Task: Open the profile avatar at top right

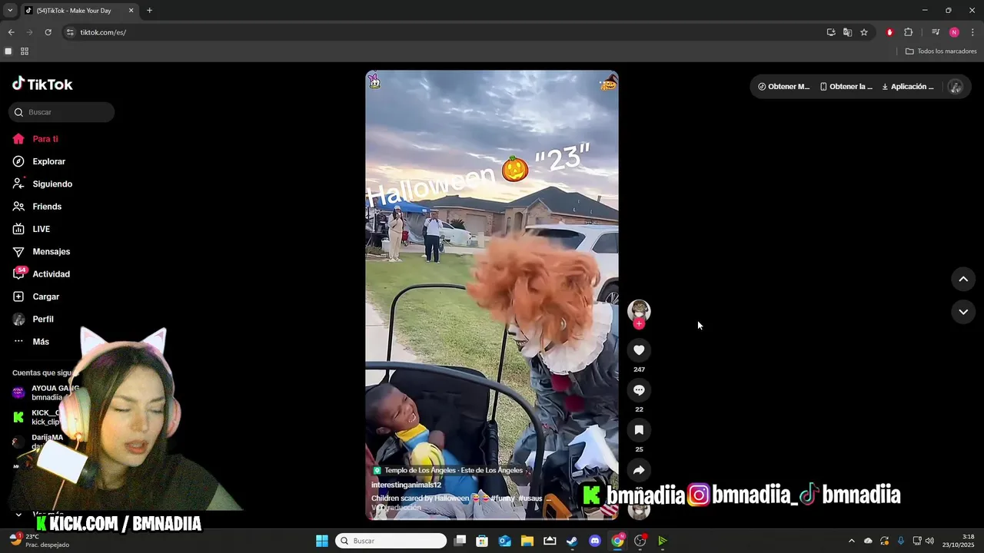Action: tap(956, 87)
